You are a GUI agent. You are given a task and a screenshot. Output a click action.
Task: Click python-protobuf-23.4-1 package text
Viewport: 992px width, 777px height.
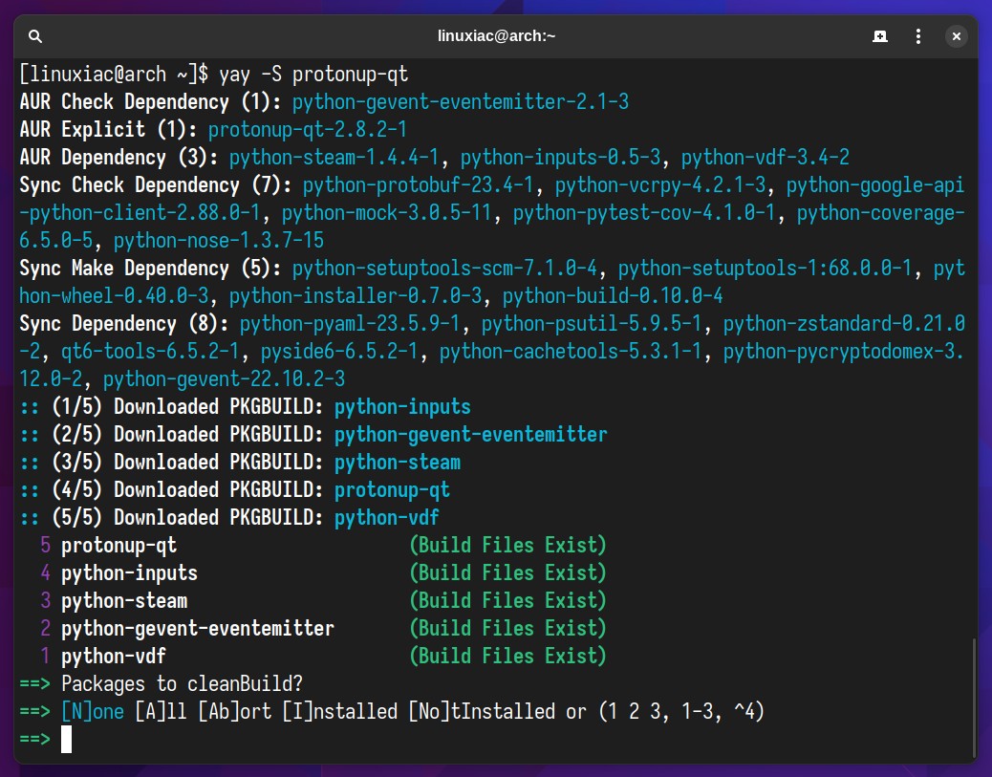click(x=419, y=185)
